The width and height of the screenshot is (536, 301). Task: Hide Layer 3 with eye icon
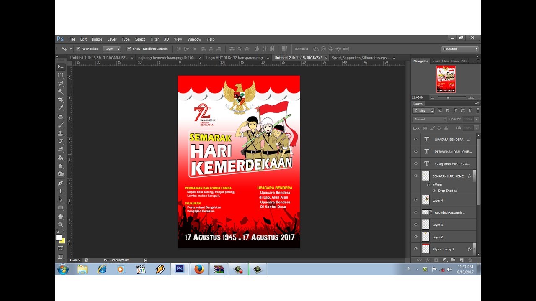[416, 224]
